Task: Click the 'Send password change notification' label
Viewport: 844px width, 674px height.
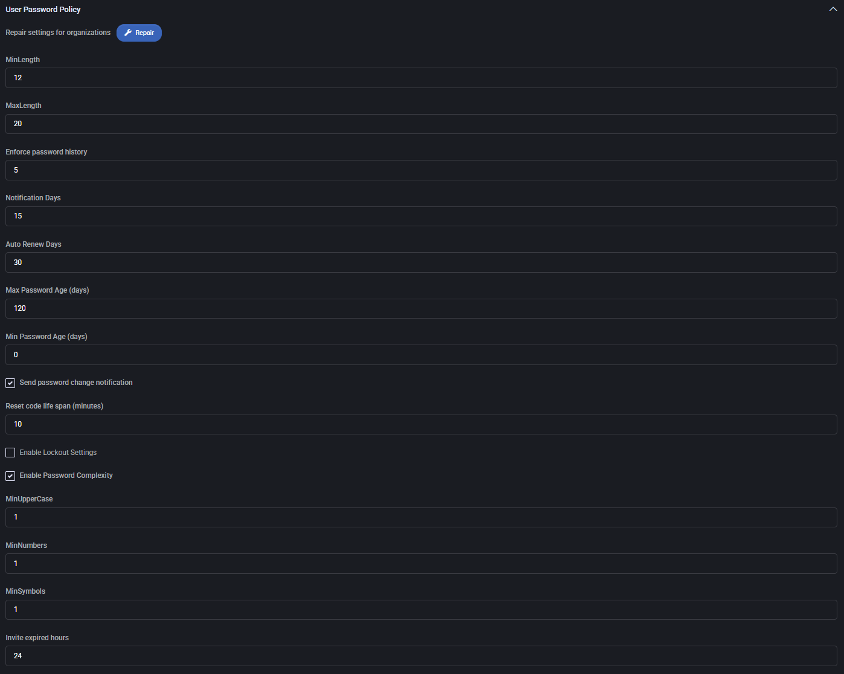Action: coord(76,383)
